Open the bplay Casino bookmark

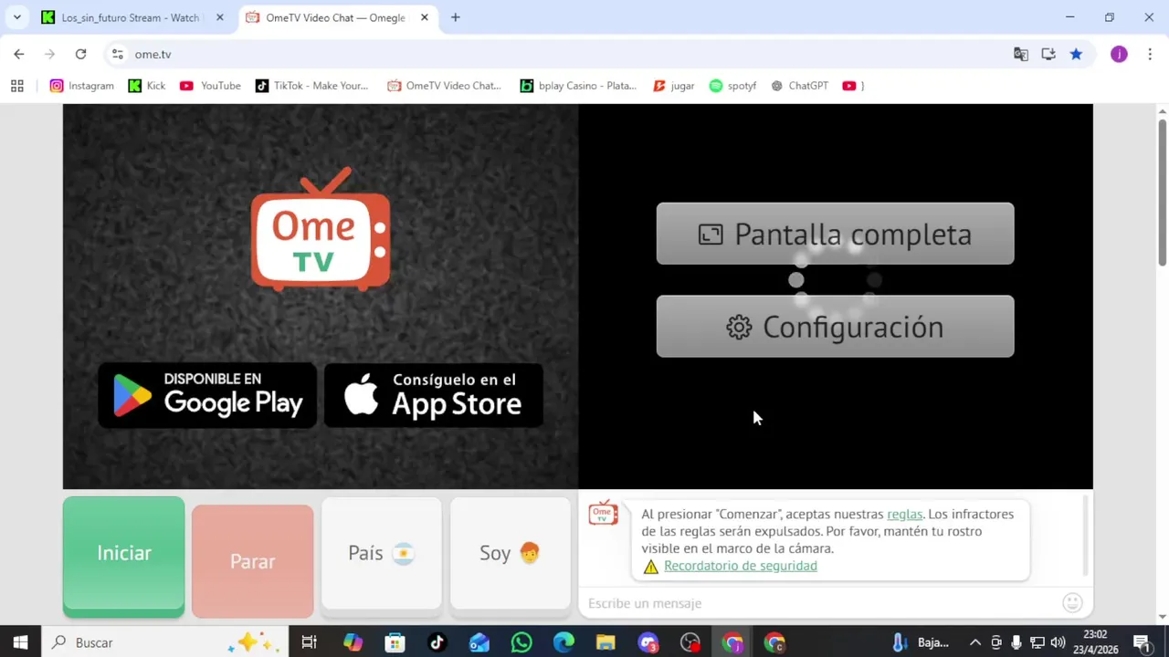(578, 86)
